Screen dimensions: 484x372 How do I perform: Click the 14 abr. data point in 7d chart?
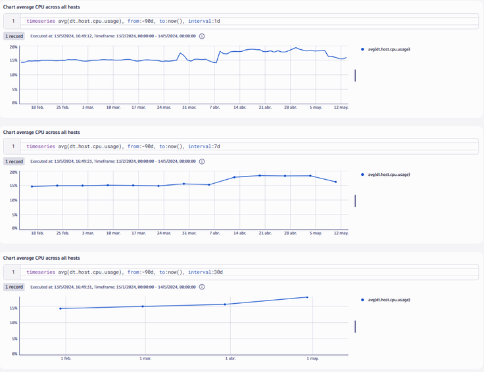tap(235, 177)
